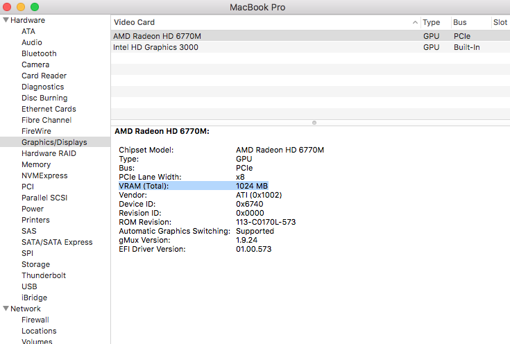This screenshot has width=510, height=344.
Task: Zoom window with the green button
Action: tap(35, 7)
